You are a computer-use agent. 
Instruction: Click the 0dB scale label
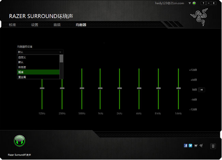click(194, 90)
